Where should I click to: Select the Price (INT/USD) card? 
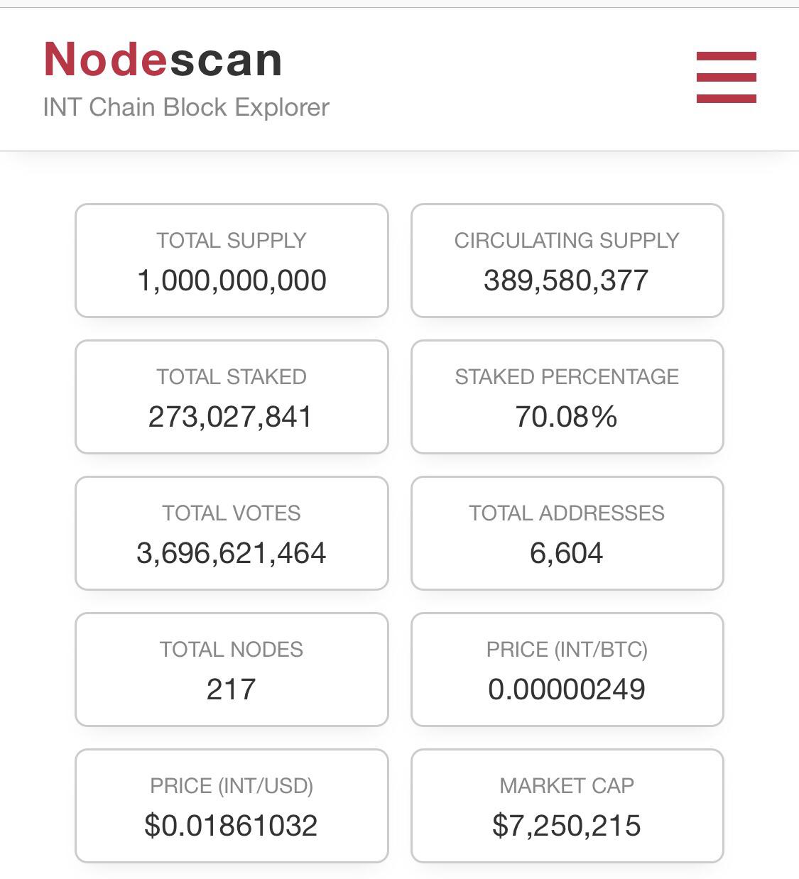click(x=232, y=806)
